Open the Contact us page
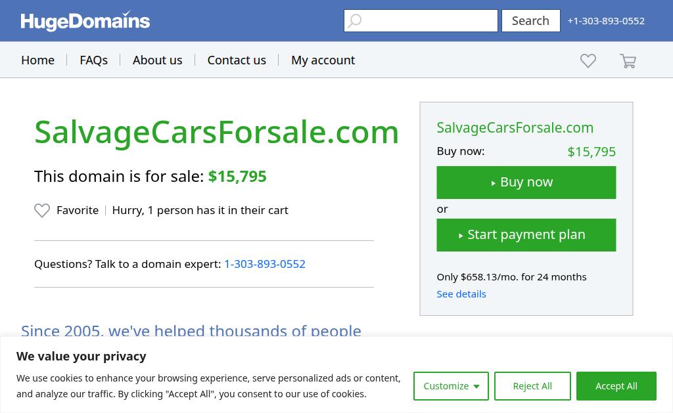 coord(237,60)
